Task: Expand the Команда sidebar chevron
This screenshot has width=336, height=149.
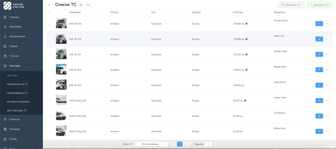Action: (x=38, y=129)
